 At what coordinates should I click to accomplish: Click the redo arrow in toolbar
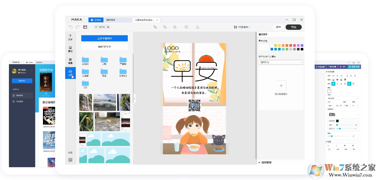click(78, 27)
